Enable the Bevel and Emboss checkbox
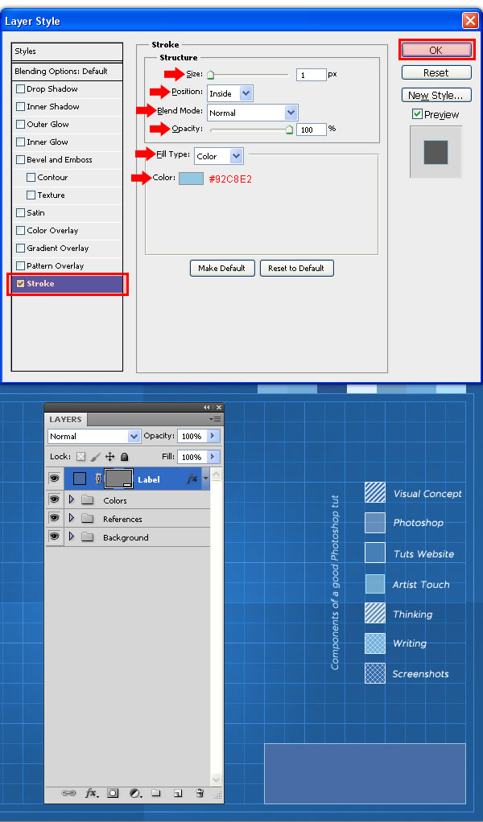Screen dimensions: 483x822 point(20,160)
